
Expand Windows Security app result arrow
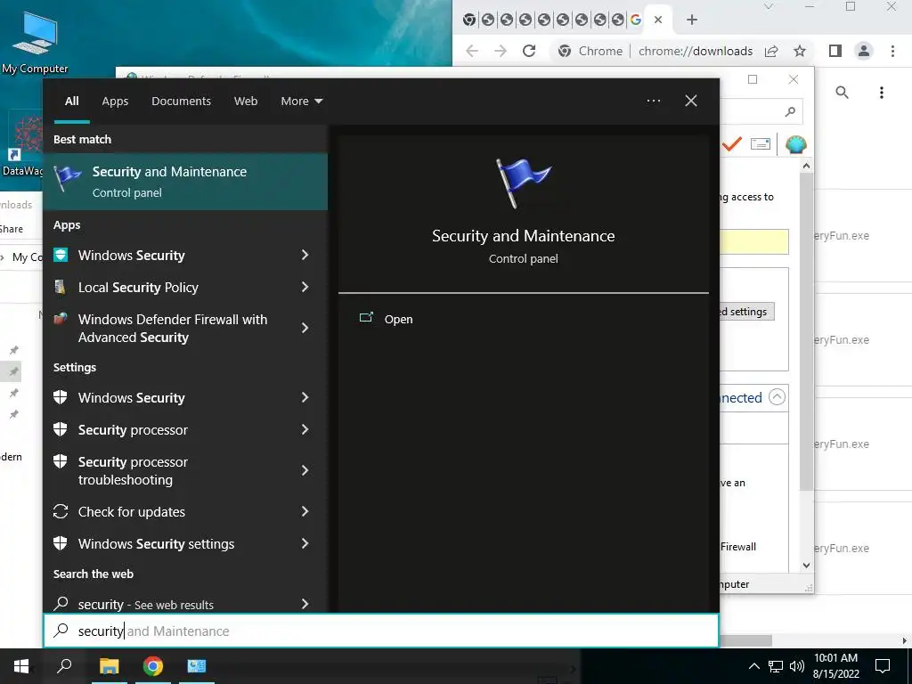(305, 255)
